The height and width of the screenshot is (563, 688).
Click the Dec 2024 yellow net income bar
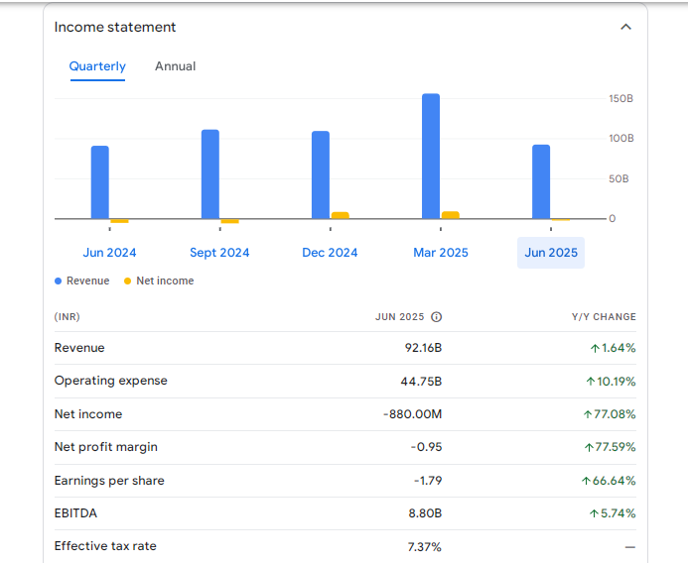(341, 215)
